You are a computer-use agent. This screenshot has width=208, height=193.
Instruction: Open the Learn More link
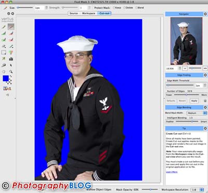172,172
